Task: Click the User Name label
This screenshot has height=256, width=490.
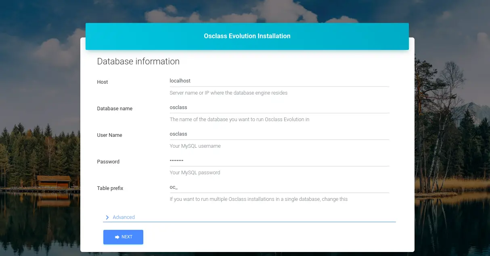Action: (x=109, y=135)
